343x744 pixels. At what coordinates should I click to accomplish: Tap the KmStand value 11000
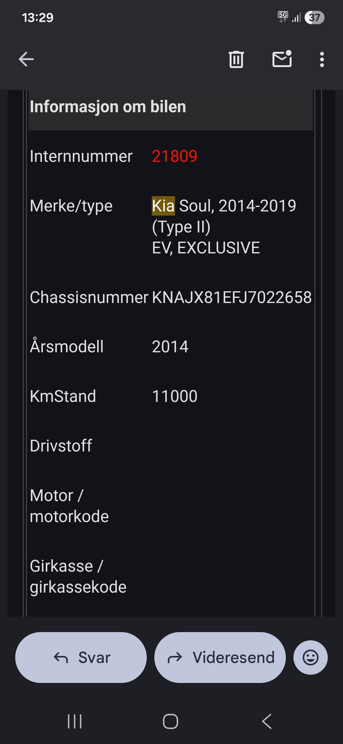tap(174, 396)
